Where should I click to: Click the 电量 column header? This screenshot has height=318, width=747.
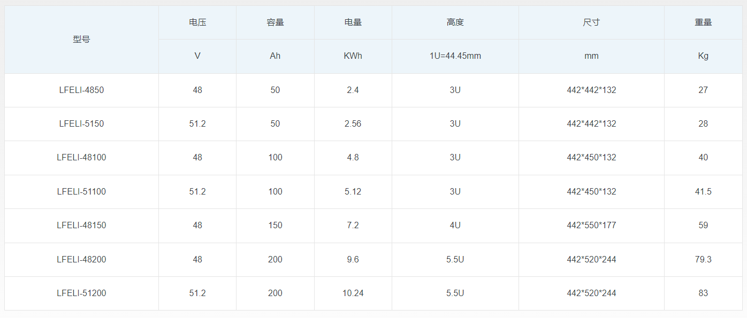click(353, 22)
